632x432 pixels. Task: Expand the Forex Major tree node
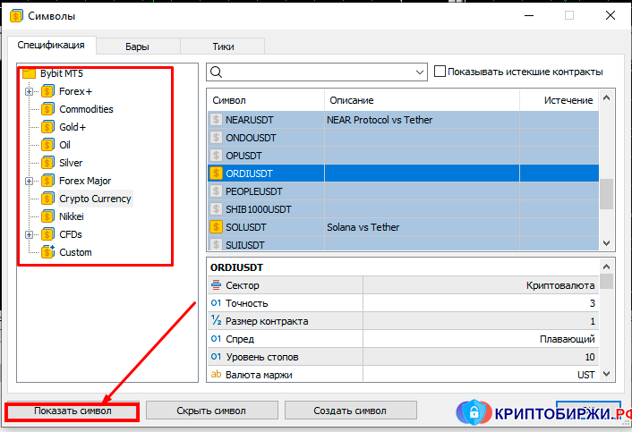[29, 182]
